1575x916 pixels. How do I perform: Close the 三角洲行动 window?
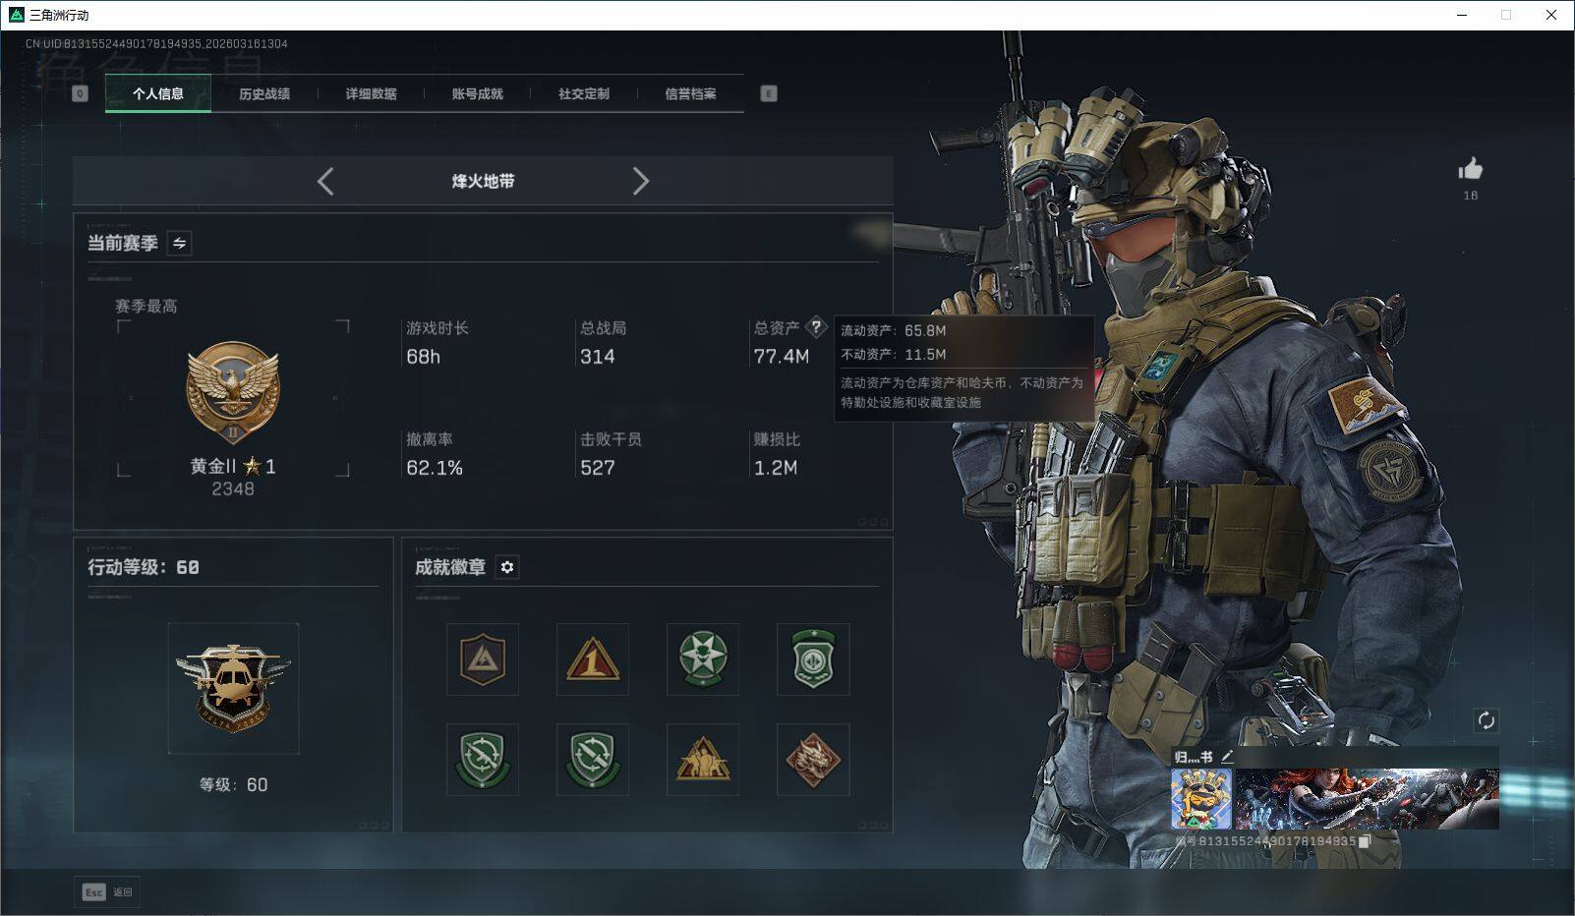click(x=1551, y=15)
